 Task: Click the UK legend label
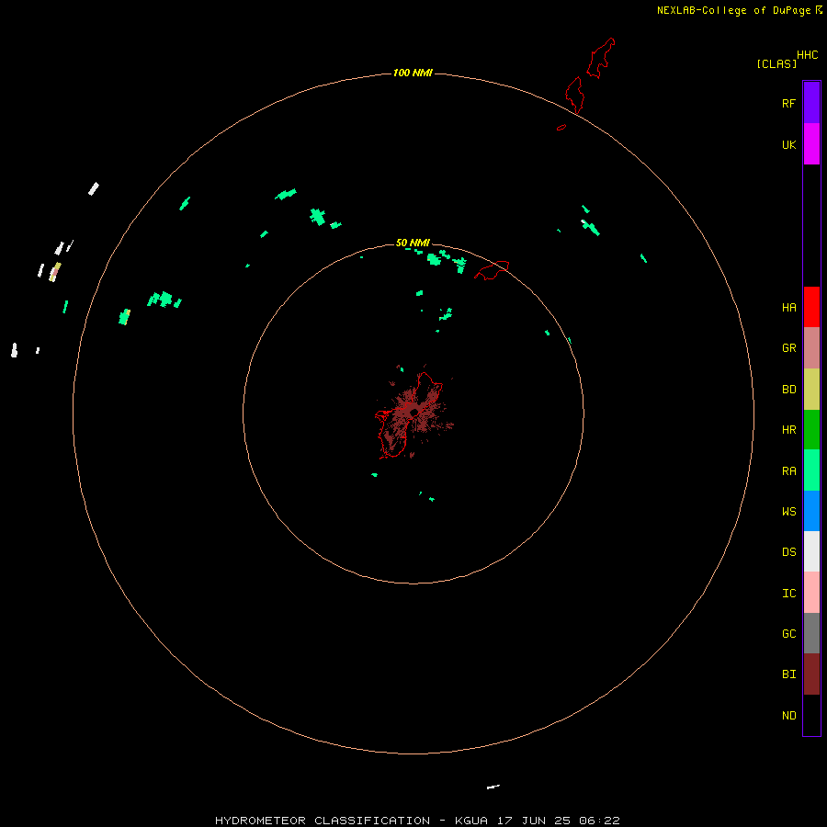coord(788,144)
